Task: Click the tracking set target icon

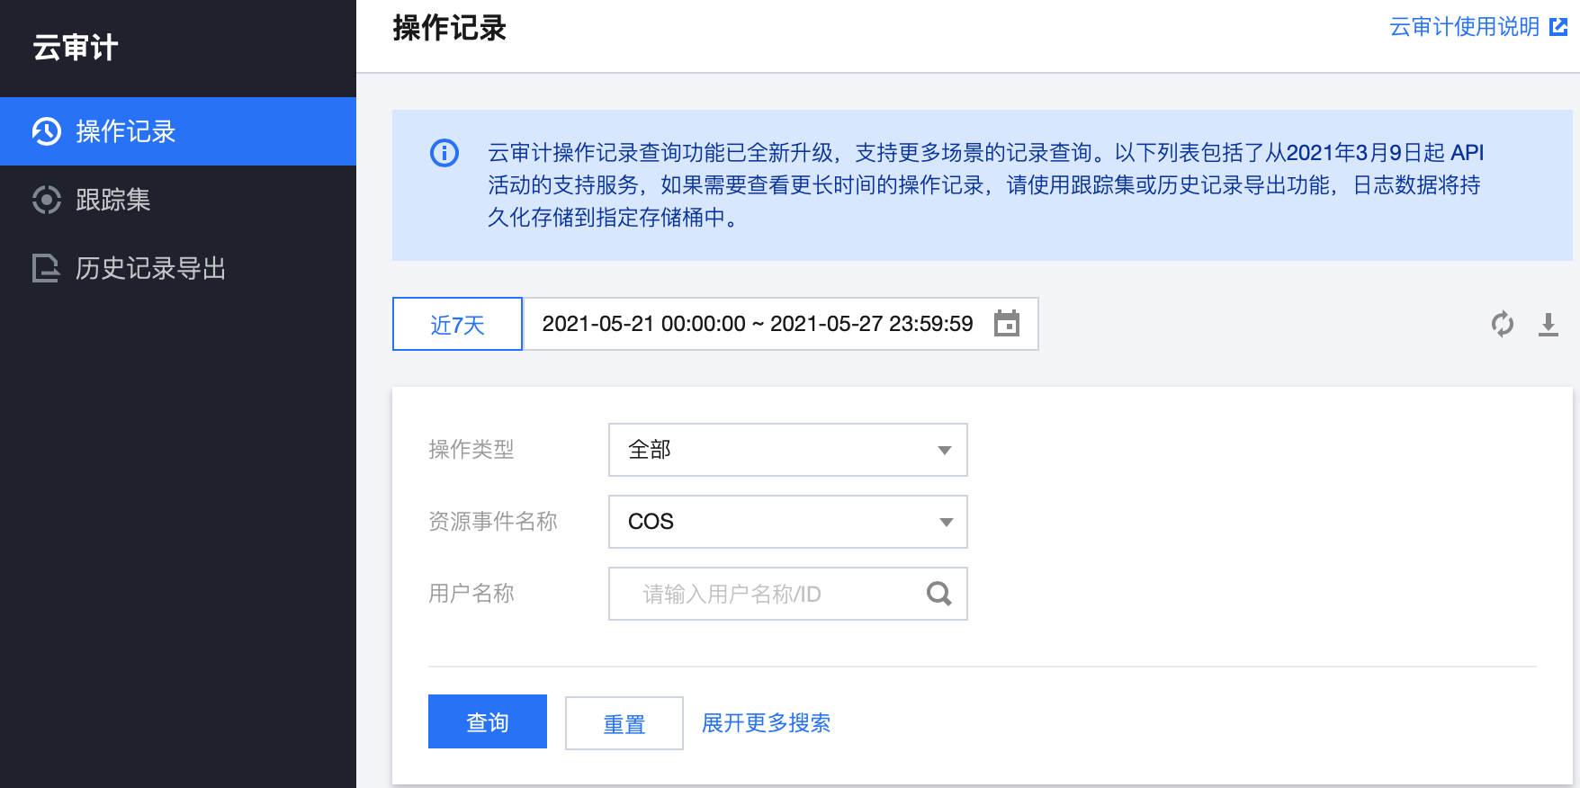Action: point(46,200)
